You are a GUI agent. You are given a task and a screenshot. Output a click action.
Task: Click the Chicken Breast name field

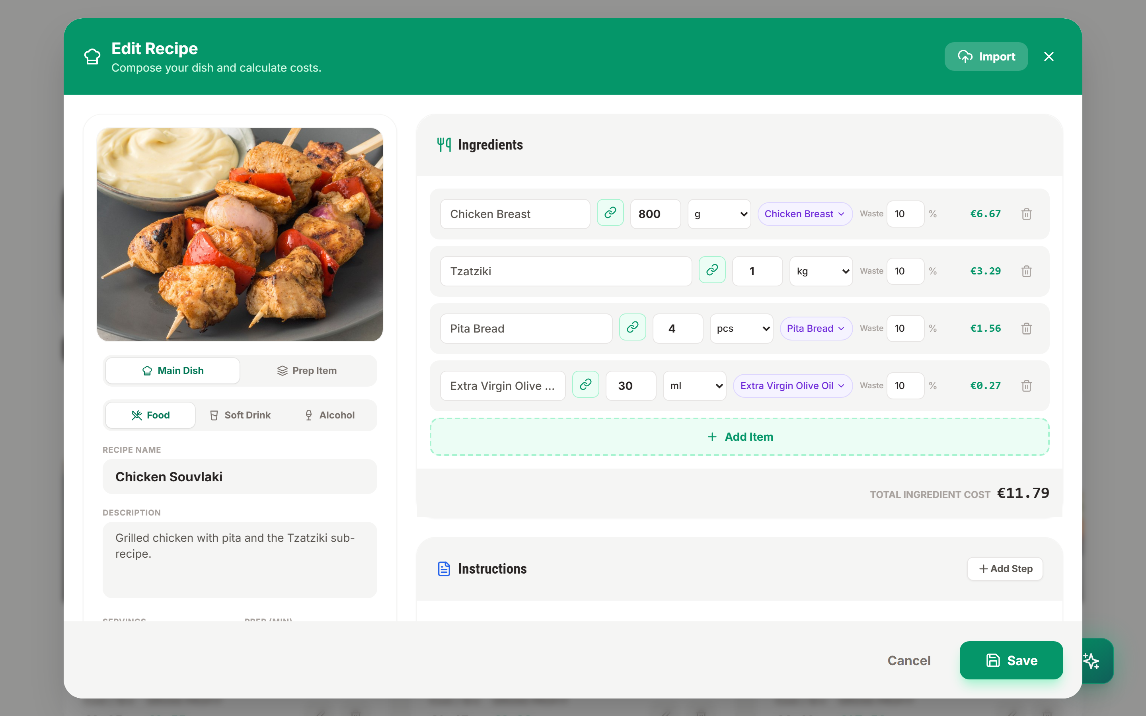coord(515,214)
